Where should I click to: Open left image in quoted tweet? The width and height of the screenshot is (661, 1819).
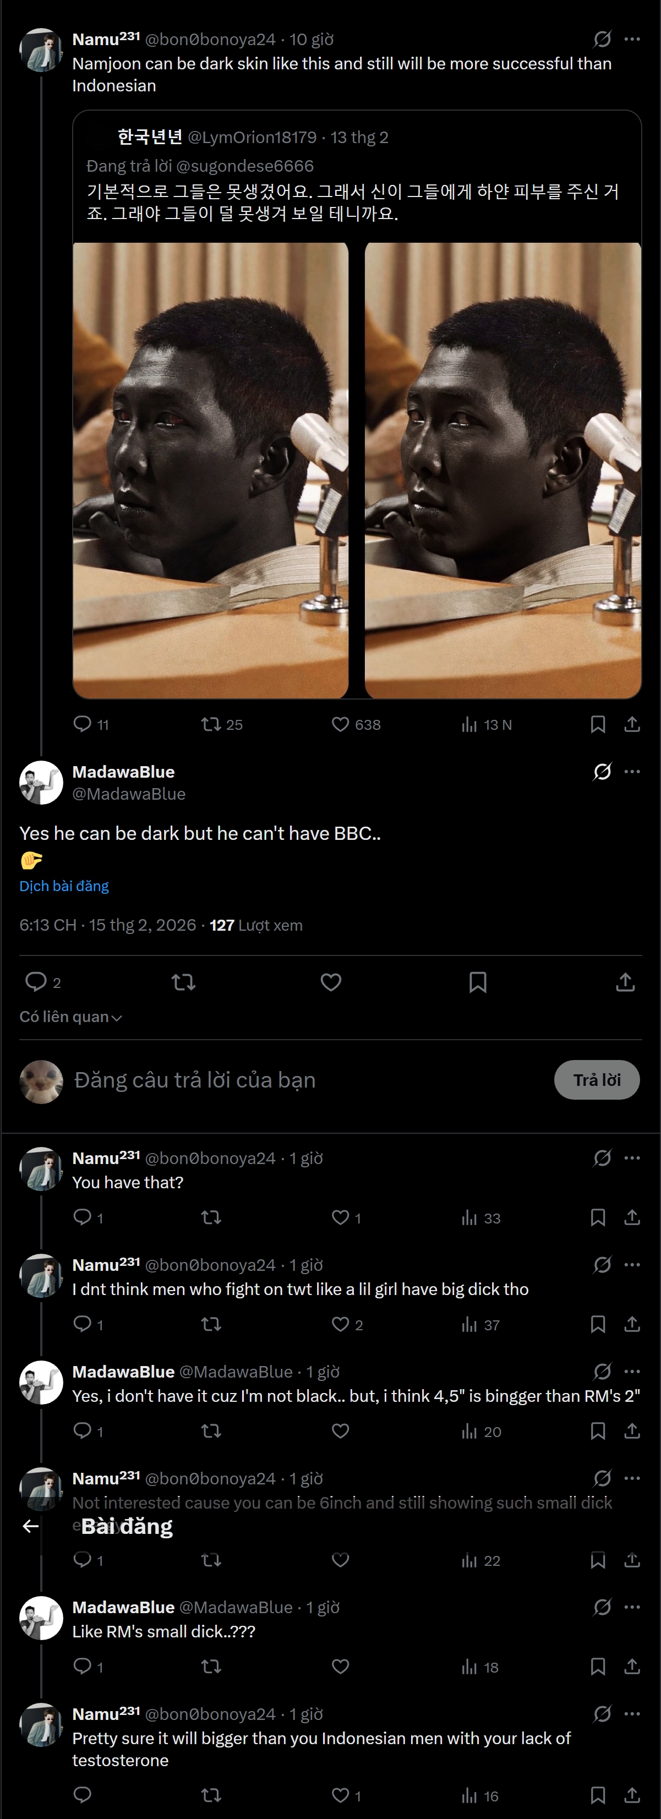pos(210,469)
